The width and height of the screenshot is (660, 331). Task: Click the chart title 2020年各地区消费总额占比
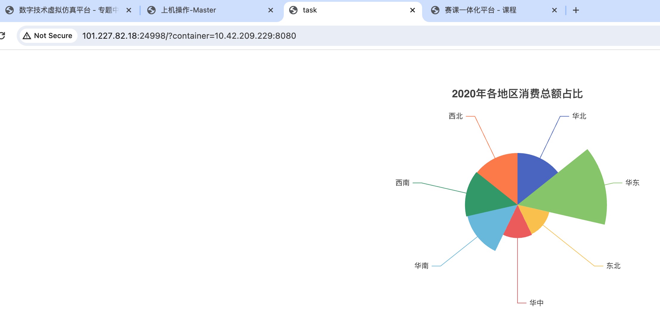(517, 94)
